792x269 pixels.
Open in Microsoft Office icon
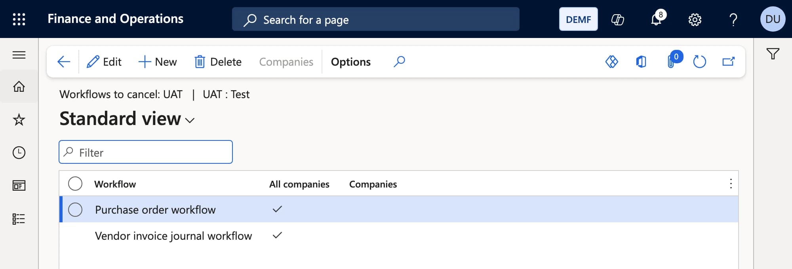click(x=641, y=62)
